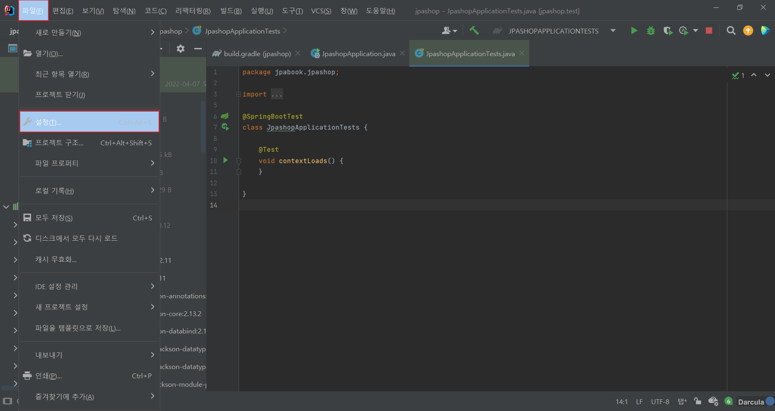This screenshot has width=775, height=411.
Task: Select 프로젝트 닫기(J) menu entry
Action: pyautogui.click(x=89, y=94)
